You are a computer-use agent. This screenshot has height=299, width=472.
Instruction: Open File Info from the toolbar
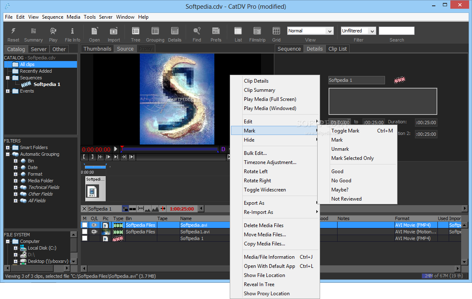(72, 31)
